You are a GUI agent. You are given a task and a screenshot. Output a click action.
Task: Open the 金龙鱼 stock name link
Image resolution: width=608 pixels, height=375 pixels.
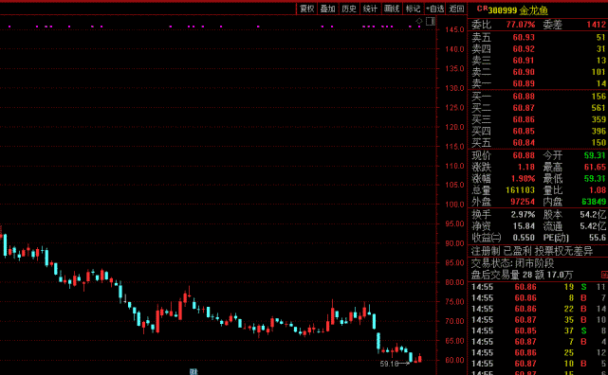point(534,10)
